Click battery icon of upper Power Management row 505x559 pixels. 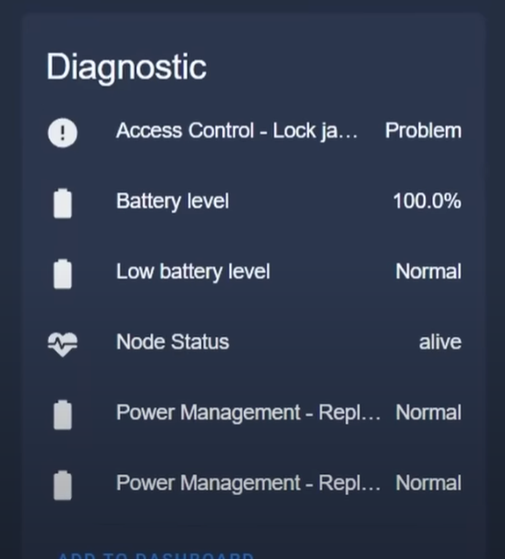pos(63,414)
